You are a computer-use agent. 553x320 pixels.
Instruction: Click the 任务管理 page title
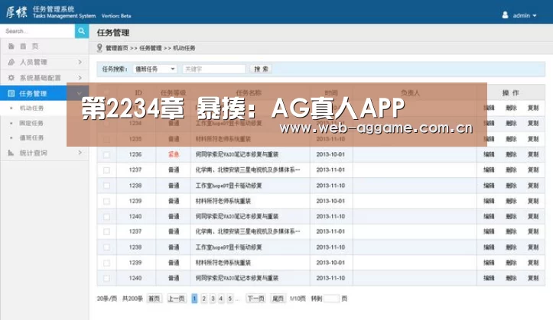click(x=113, y=33)
